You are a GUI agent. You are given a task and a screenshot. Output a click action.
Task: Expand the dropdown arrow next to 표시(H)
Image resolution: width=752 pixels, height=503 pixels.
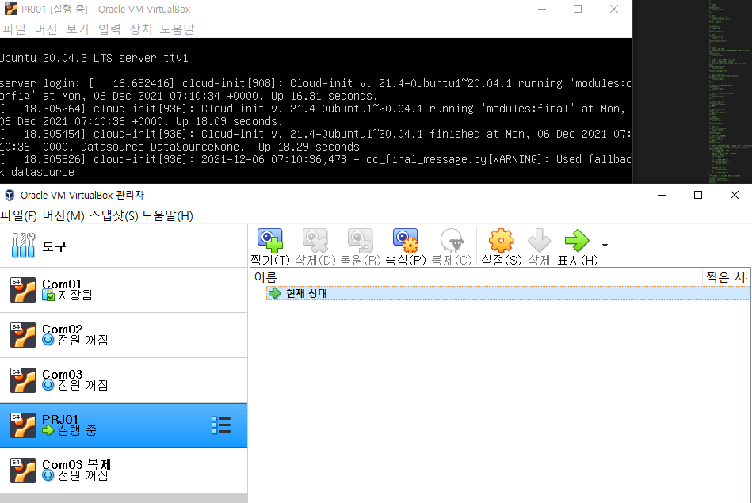pyautogui.click(x=605, y=246)
